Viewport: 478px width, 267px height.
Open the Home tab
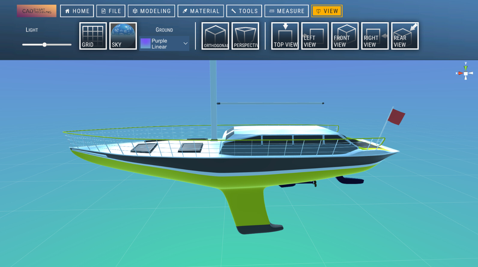click(x=77, y=11)
